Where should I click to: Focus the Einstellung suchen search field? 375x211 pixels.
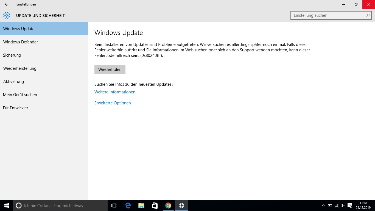(331, 15)
